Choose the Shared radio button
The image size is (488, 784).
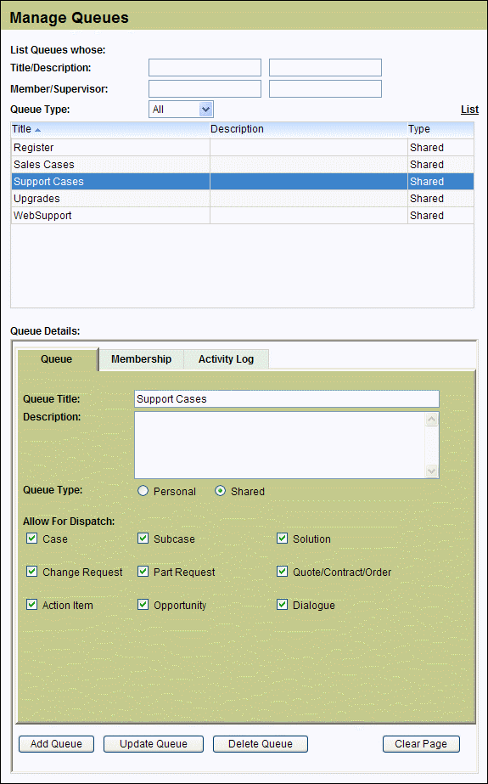click(220, 491)
